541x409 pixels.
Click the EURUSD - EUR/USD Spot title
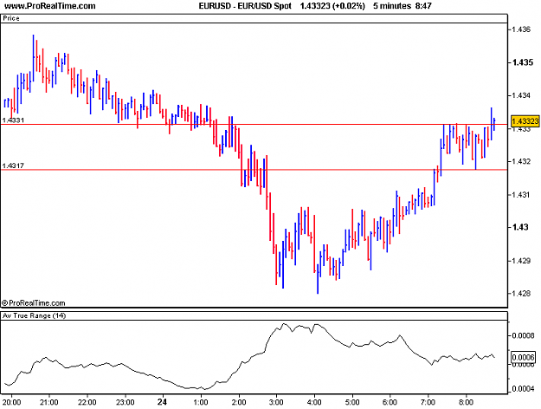coord(245,6)
